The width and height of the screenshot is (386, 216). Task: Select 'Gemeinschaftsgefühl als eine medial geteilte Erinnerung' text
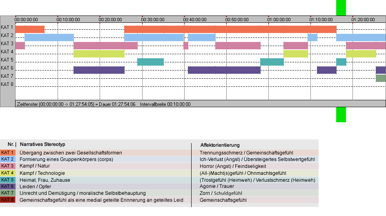(101, 200)
